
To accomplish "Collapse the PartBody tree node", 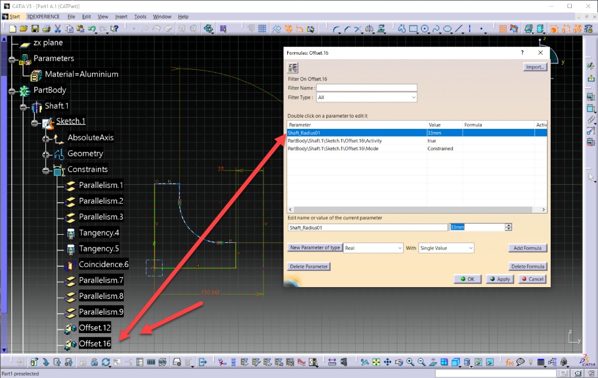I will coord(12,91).
